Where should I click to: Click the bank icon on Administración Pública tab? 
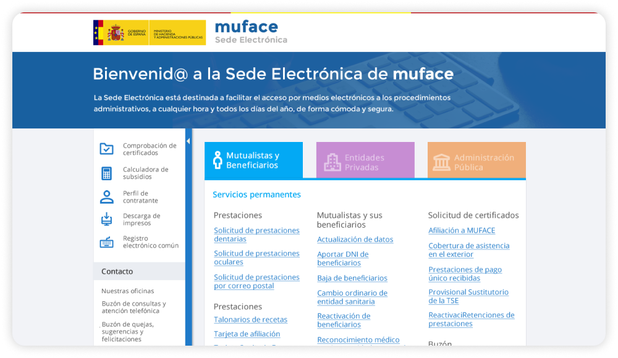tap(441, 162)
